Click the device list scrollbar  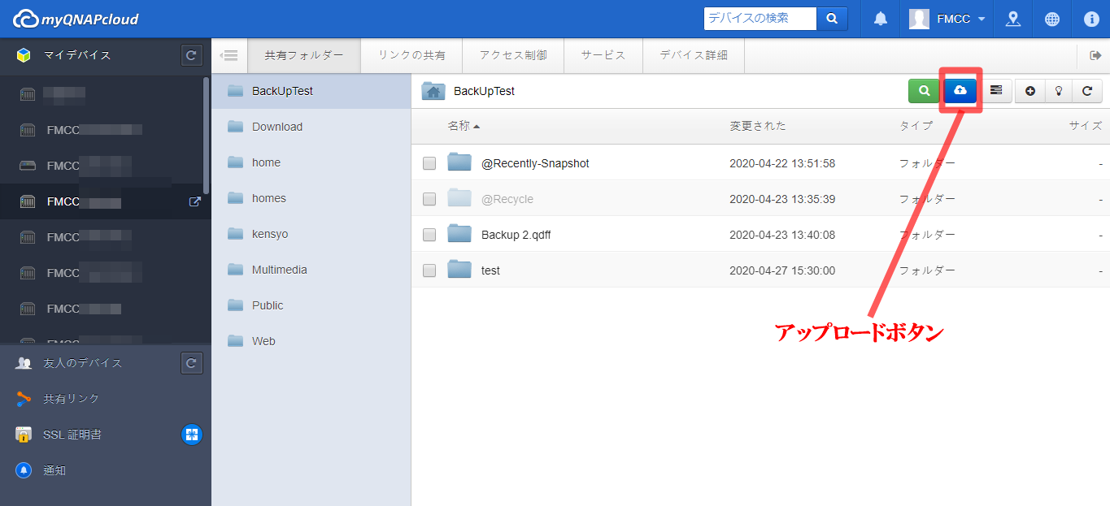point(206,134)
